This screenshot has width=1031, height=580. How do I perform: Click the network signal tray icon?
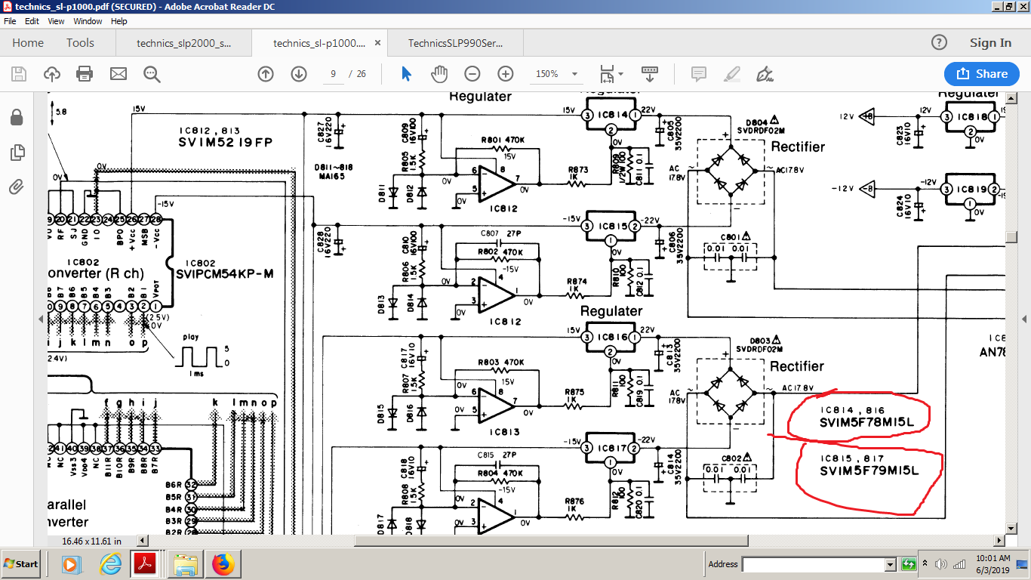pos(959,564)
